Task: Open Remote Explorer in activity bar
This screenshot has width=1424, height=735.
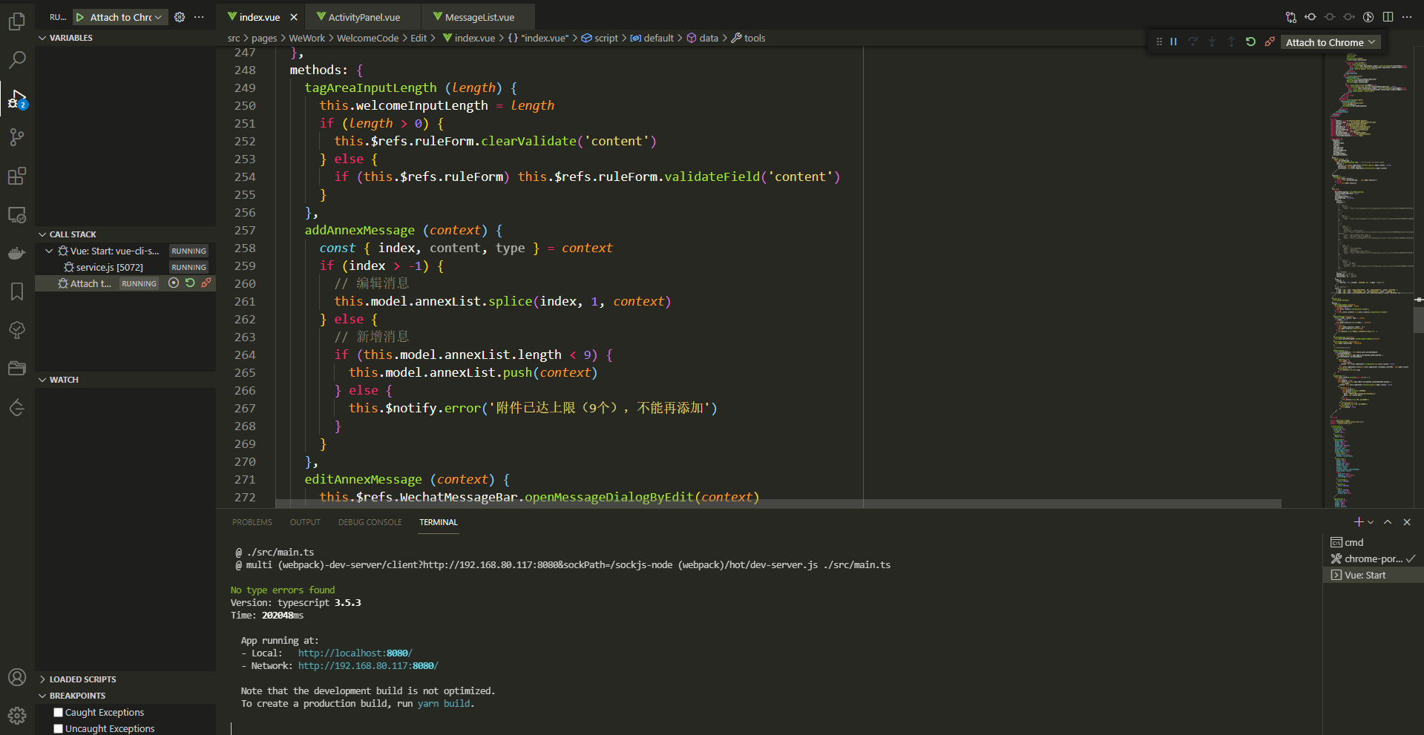Action: click(x=17, y=215)
